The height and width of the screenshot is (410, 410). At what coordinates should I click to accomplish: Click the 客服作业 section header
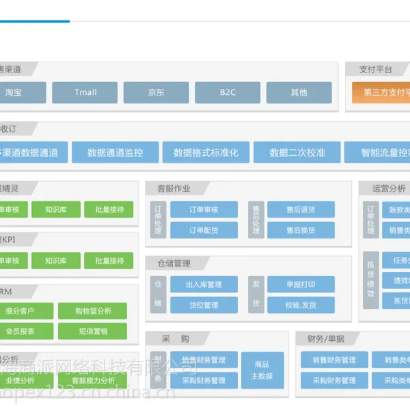[x=174, y=189]
